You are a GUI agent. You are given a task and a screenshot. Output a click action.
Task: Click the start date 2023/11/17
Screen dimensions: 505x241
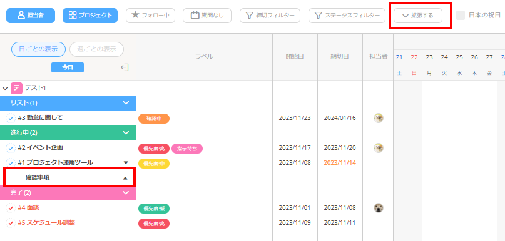coord(295,148)
